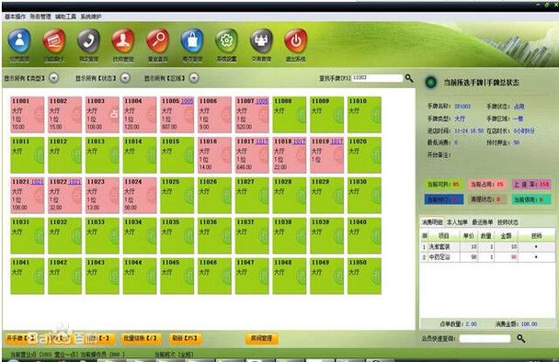Click linked card number on tile 11007
The image size is (559, 362).
pyautogui.click(x=262, y=101)
